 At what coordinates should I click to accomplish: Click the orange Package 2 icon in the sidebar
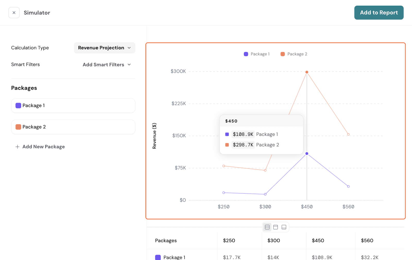click(x=18, y=127)
